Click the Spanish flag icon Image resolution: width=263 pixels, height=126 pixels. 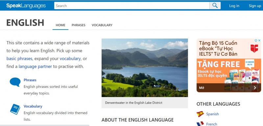coord(200,114)
